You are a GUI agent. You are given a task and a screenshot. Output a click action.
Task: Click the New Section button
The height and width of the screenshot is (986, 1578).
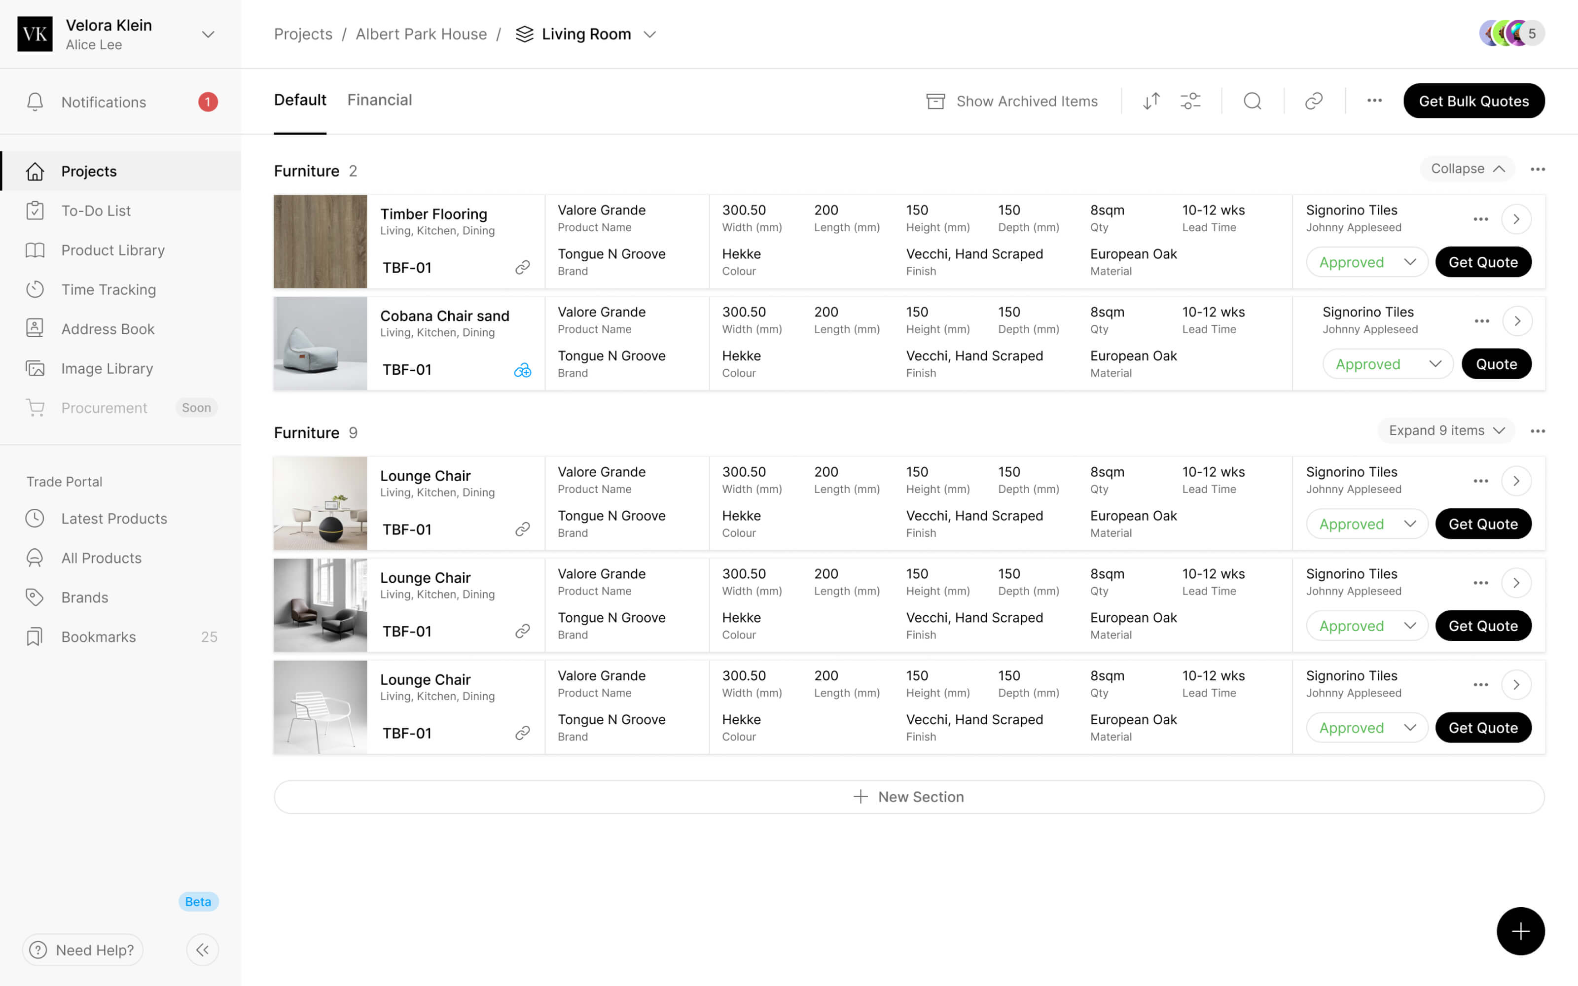pyautogui.click(x=909, y=797)
